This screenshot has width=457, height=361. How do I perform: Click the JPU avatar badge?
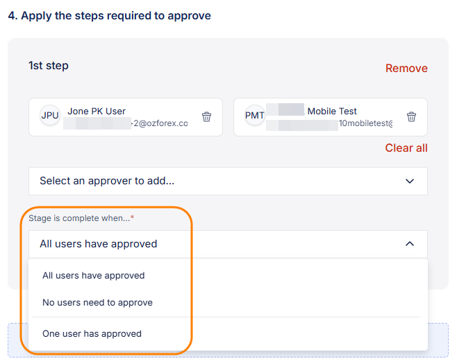tap(50, 116)
